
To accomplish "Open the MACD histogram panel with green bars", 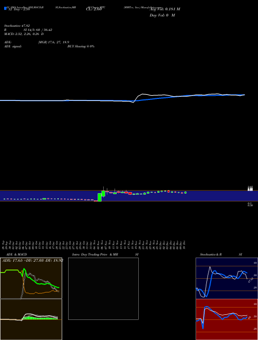I will pyautogui.click(x=31, y=319).
